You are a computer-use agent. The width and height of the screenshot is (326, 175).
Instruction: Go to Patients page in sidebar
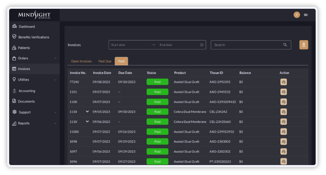tap(24, 48)
